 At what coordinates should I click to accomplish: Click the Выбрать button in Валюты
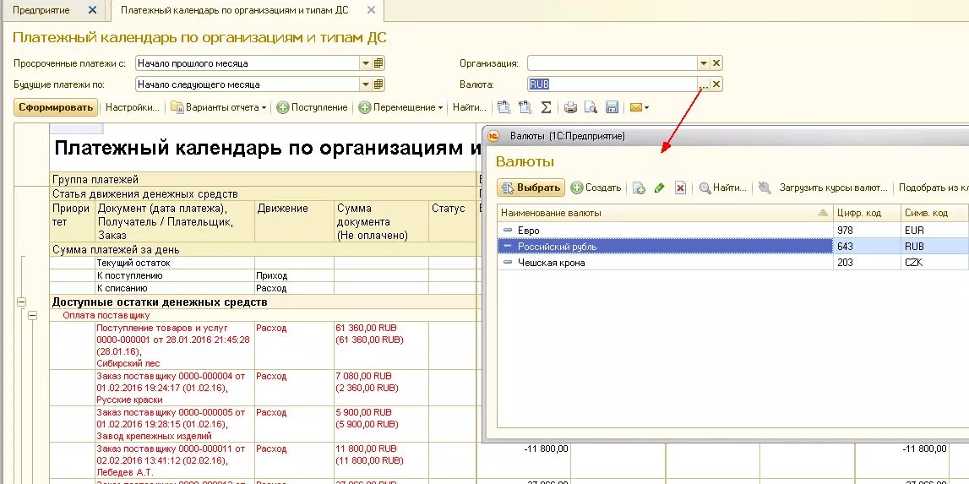[x=531, y=188]
